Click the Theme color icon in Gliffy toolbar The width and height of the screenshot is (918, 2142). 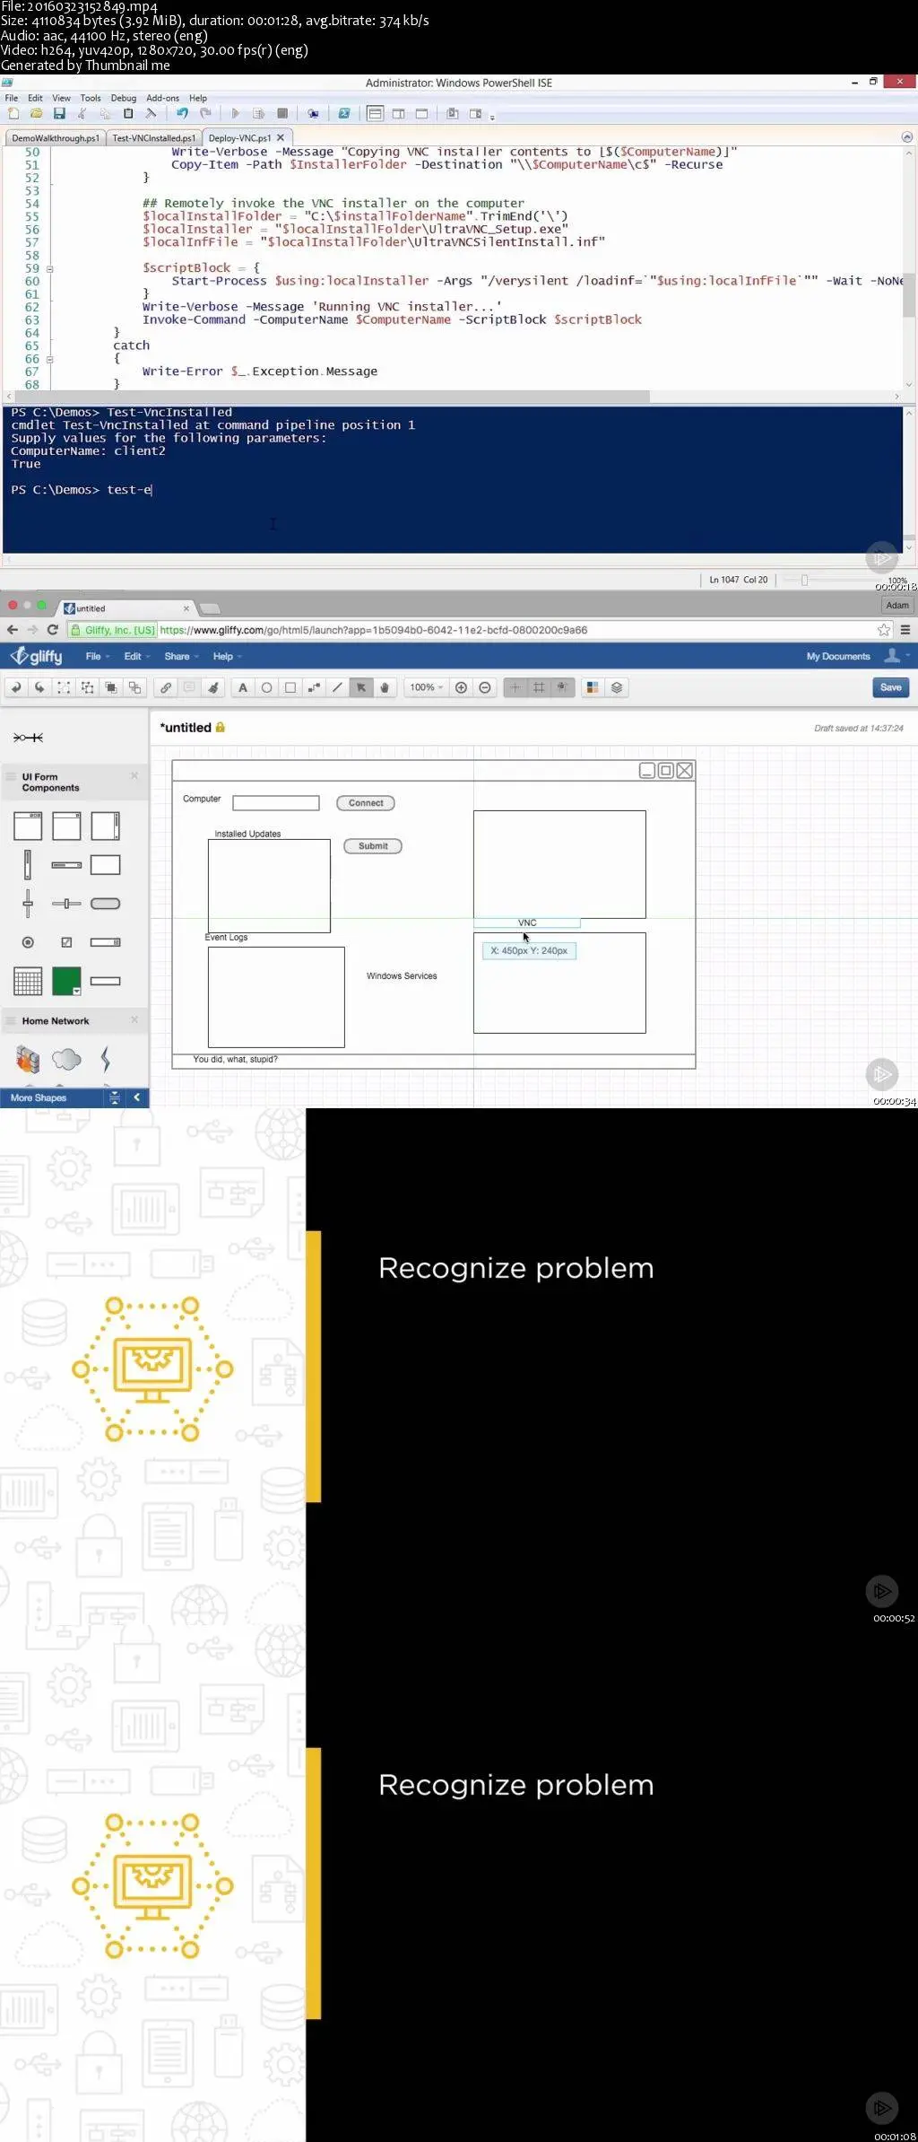coord(593,687)
